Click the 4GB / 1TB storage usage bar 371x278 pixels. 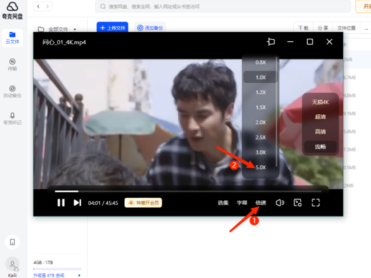pos(58,269)
